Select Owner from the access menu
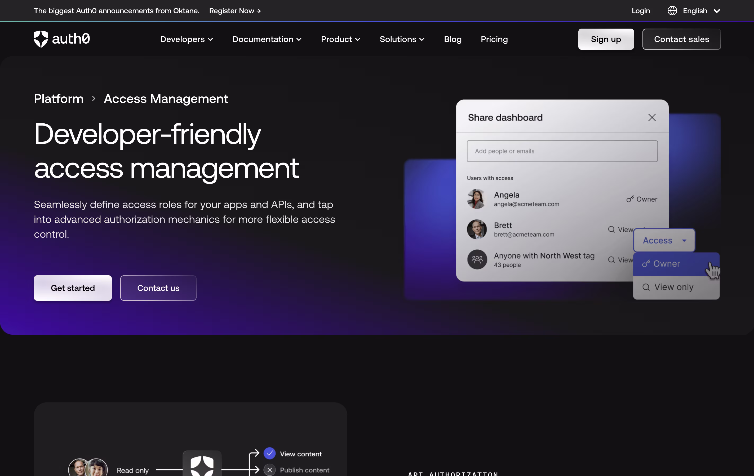Image resolution: width=754 pixels, height=476 pixels. pyautogui.click(x=676, y=264)
